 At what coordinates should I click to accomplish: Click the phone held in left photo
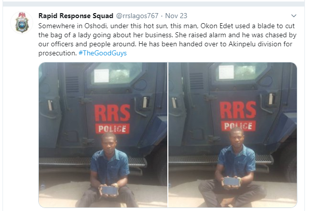coord(109,190)
